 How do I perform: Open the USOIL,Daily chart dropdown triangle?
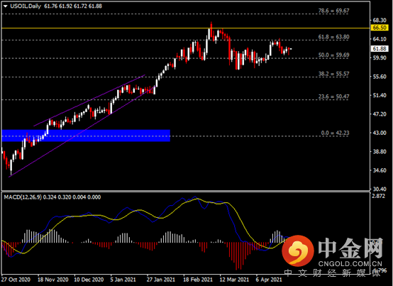[x=6, y=6]
